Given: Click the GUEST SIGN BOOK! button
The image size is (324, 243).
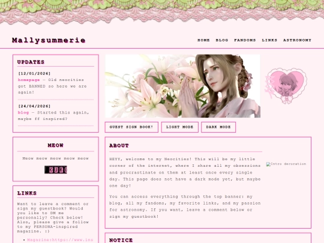Looking at the screenshot, I should point(131,127).
